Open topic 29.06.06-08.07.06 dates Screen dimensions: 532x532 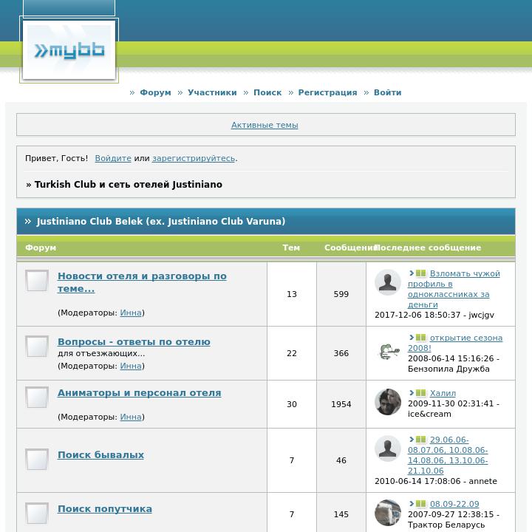click(x=448, y=455)
